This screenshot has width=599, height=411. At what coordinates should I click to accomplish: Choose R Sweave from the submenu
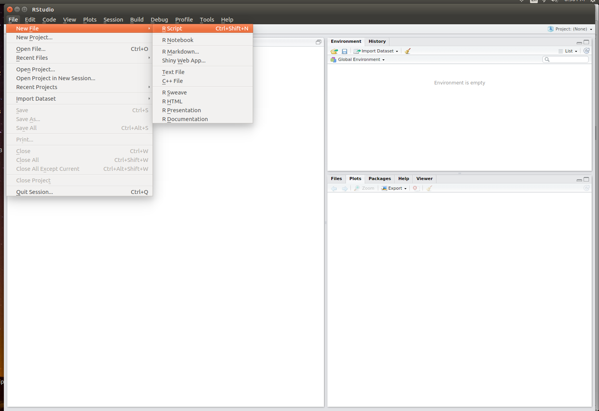point(203,93)
